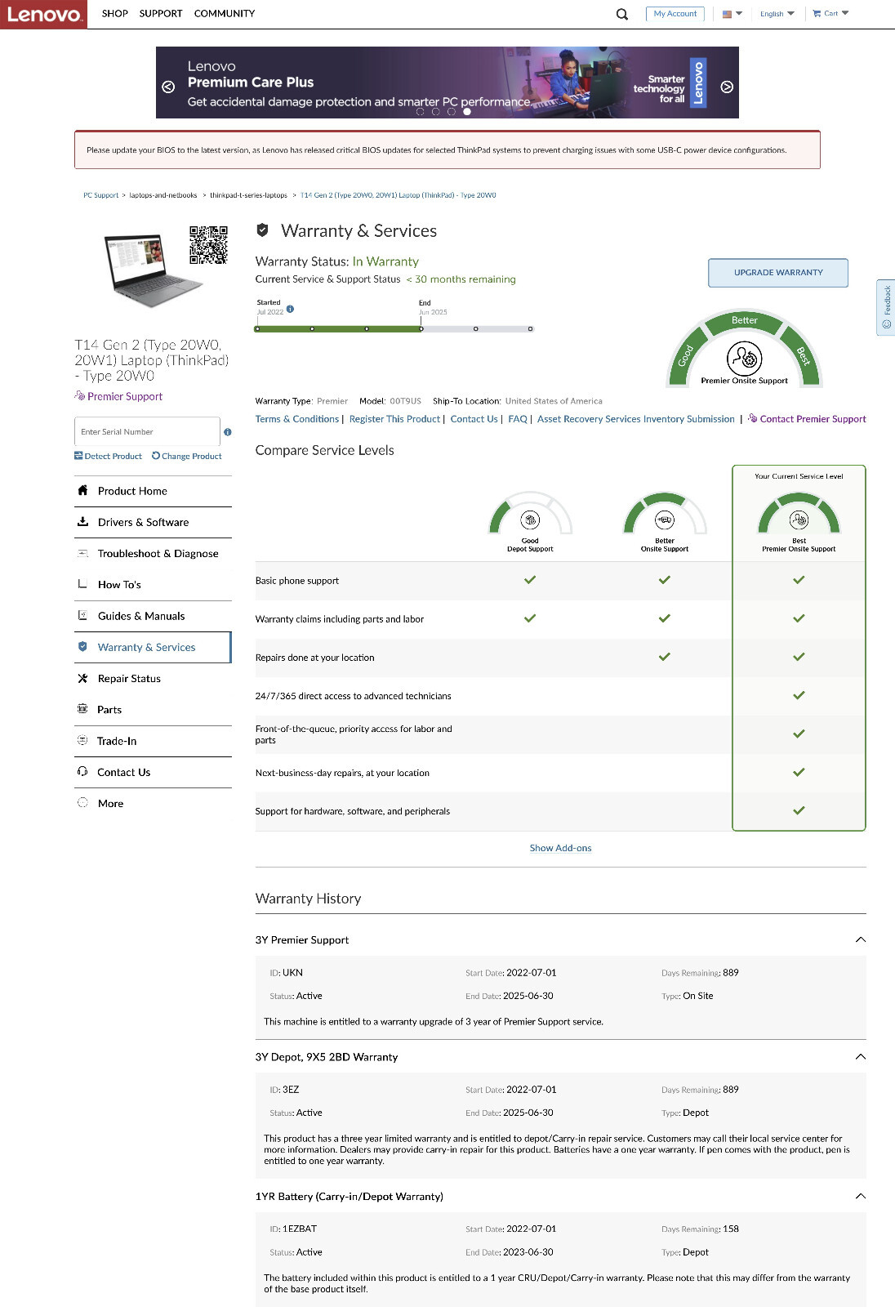Click the warranty timeline progress bar
The image size is (895, 1307).
tap(394, 329)
